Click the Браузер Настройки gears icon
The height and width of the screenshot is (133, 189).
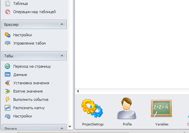8,35
